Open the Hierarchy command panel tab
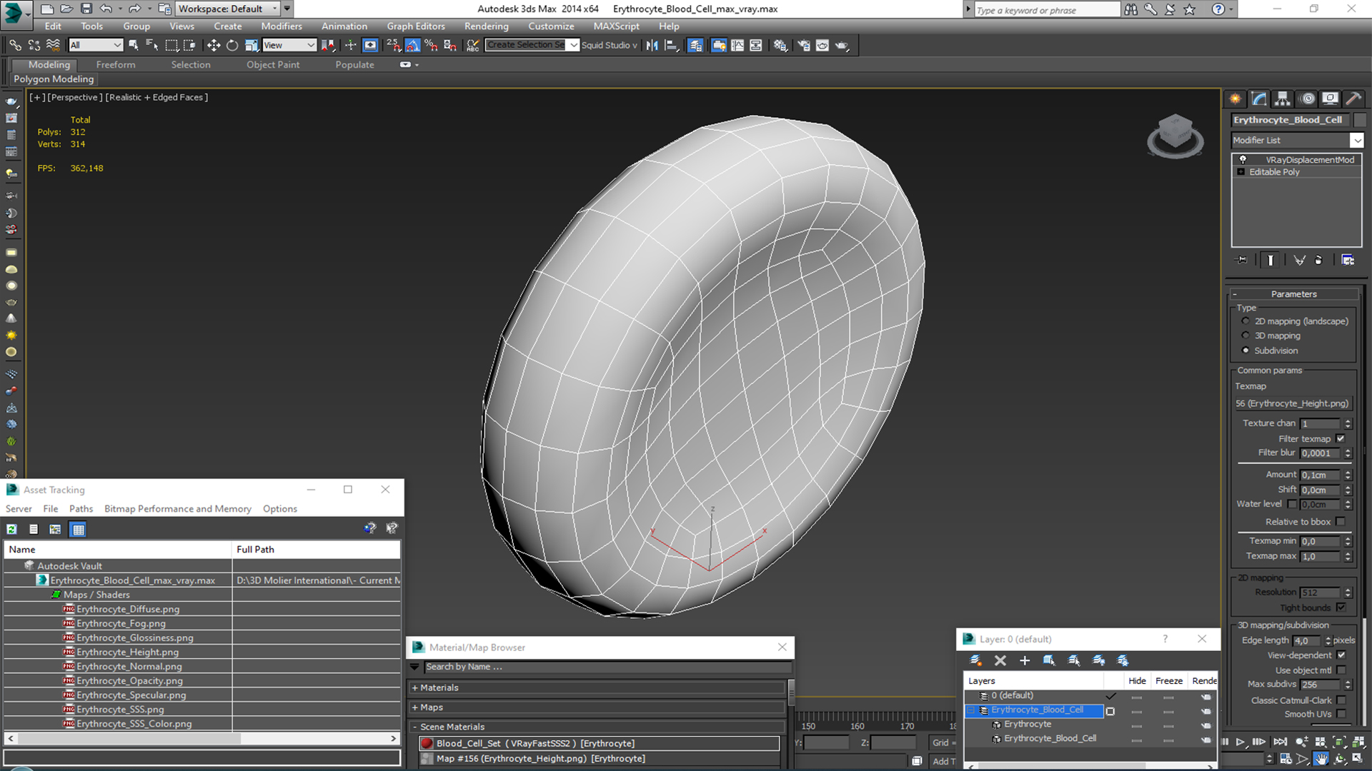The width and height of the screenshot is (1372, 771). coord(1283,99)
